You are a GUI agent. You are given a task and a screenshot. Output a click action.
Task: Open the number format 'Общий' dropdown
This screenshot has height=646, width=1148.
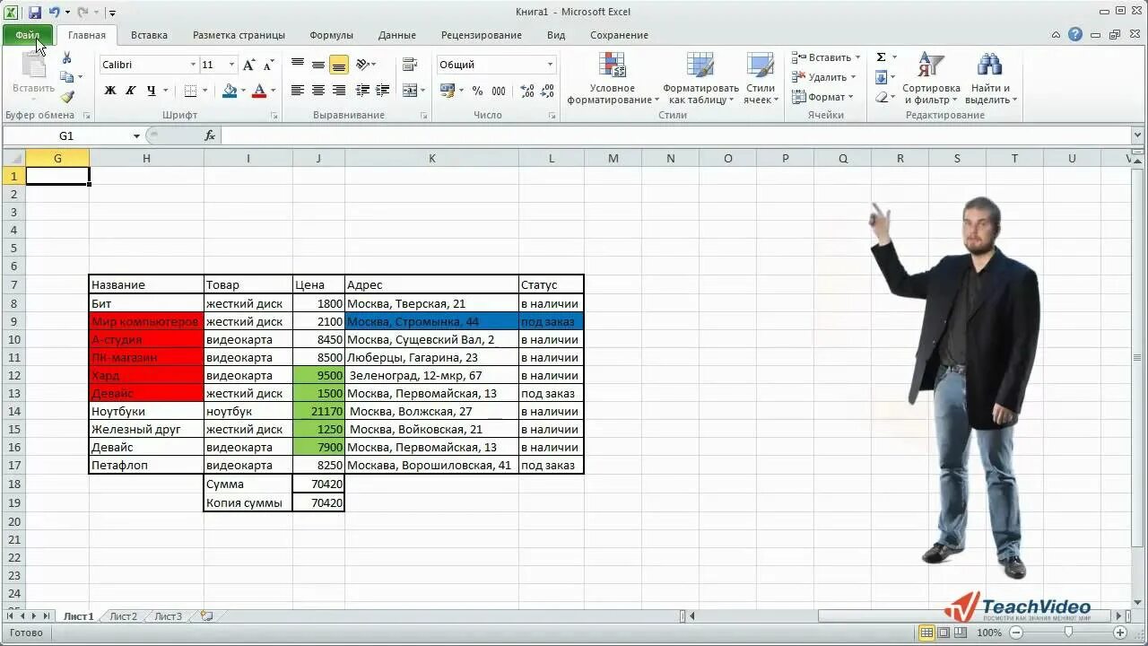(x=551, y=65)
